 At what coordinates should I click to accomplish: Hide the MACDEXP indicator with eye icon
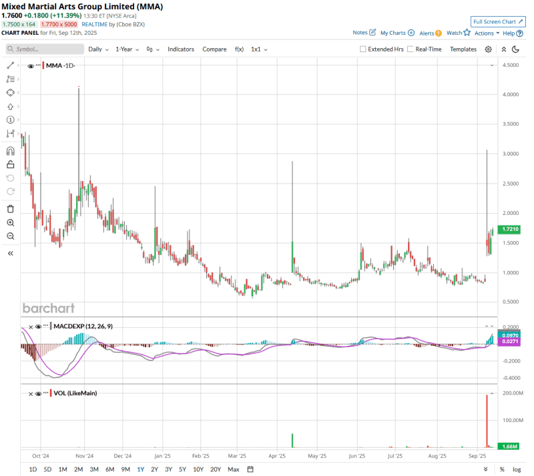coord(37,326)
